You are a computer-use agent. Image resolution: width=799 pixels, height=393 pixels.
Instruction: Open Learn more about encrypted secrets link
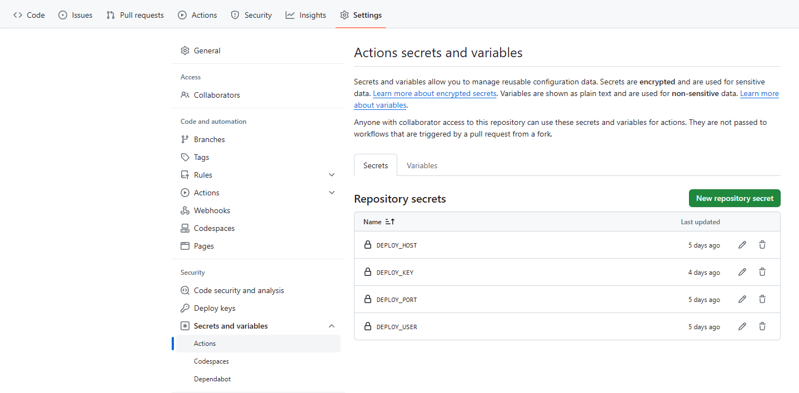click(435, 94)
